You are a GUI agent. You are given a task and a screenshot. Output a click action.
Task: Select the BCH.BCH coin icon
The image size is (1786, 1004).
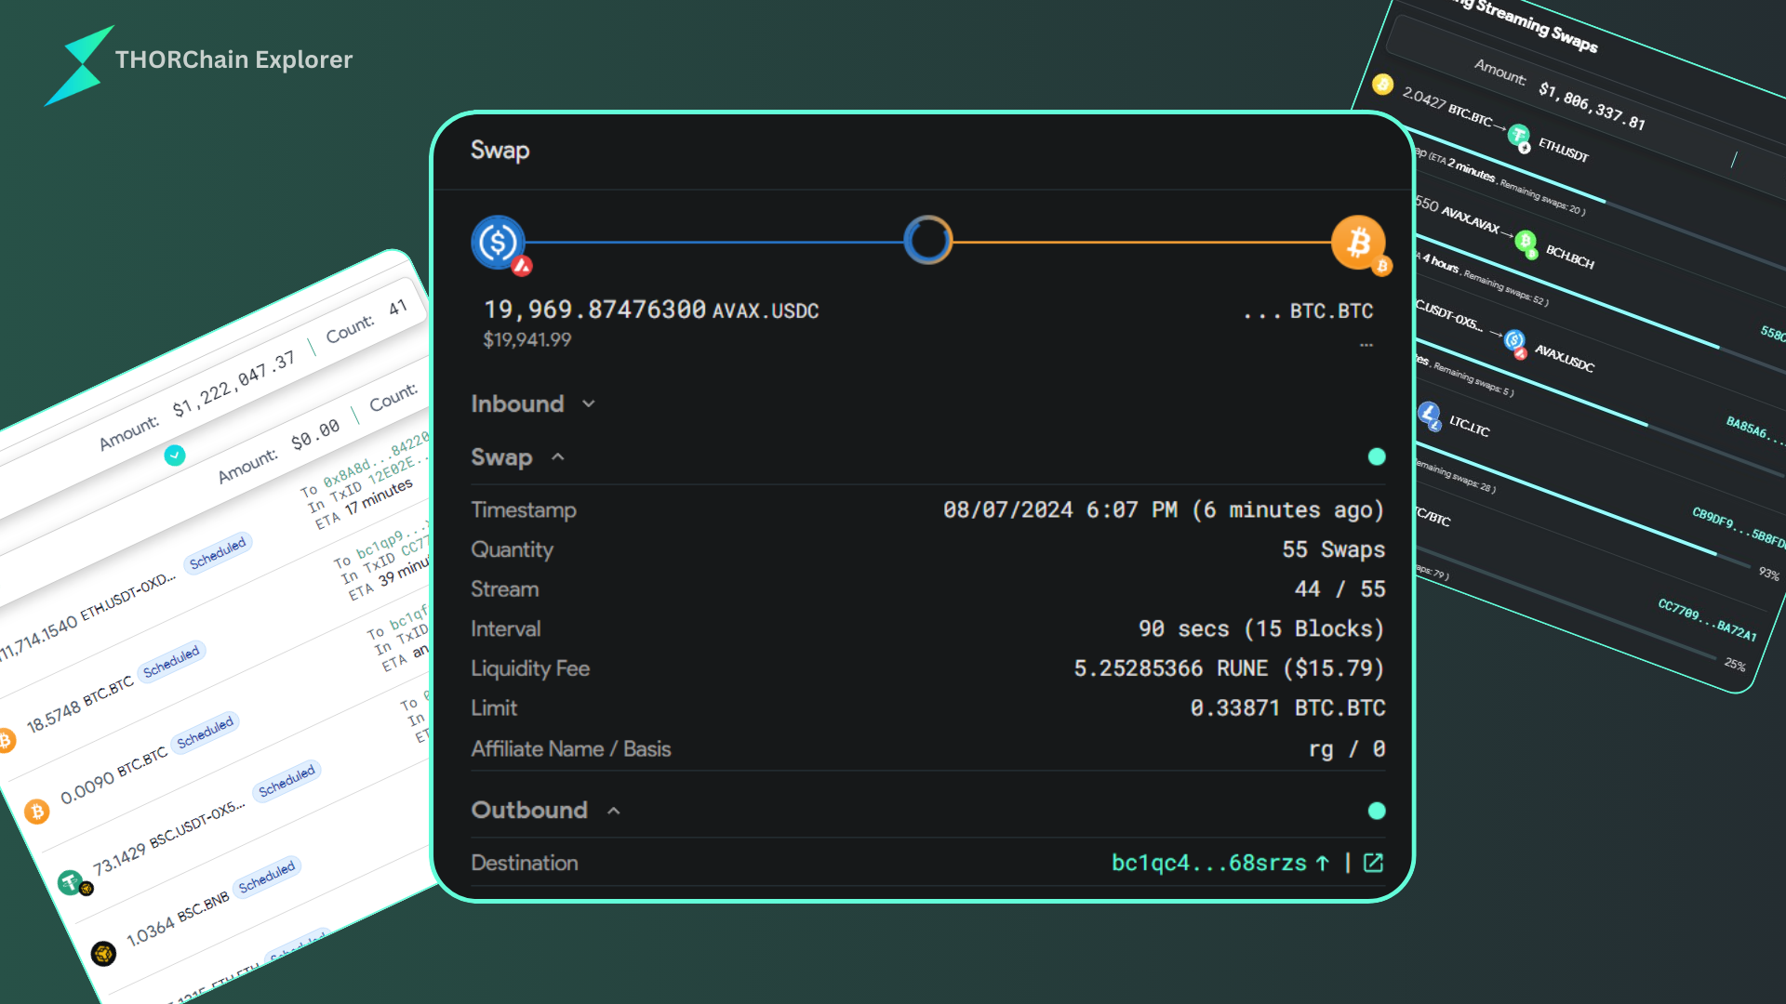1526,242
